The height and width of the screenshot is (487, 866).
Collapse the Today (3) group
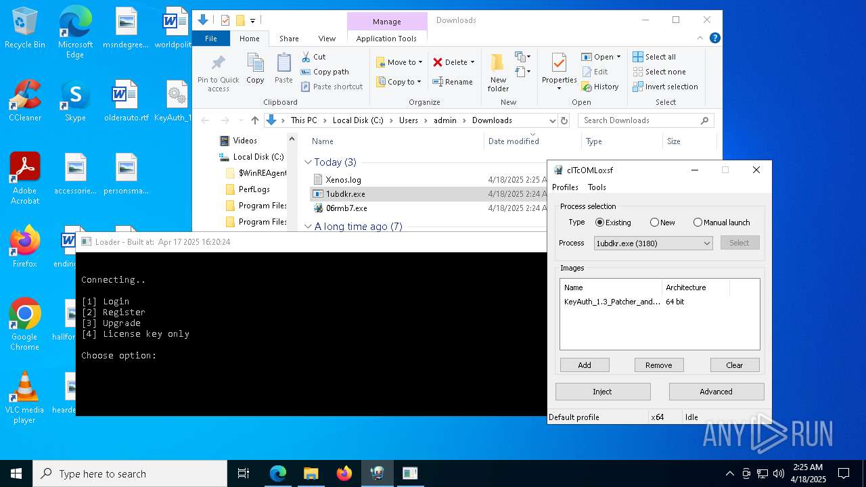coord(308,162)
